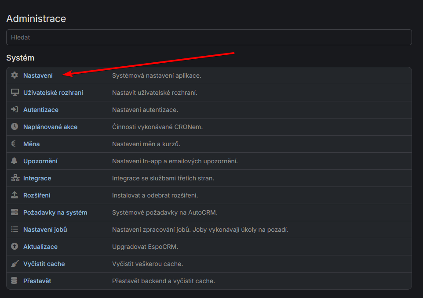Click the up-arrow circle icon for Aktualizace

[x=15, y=247]
